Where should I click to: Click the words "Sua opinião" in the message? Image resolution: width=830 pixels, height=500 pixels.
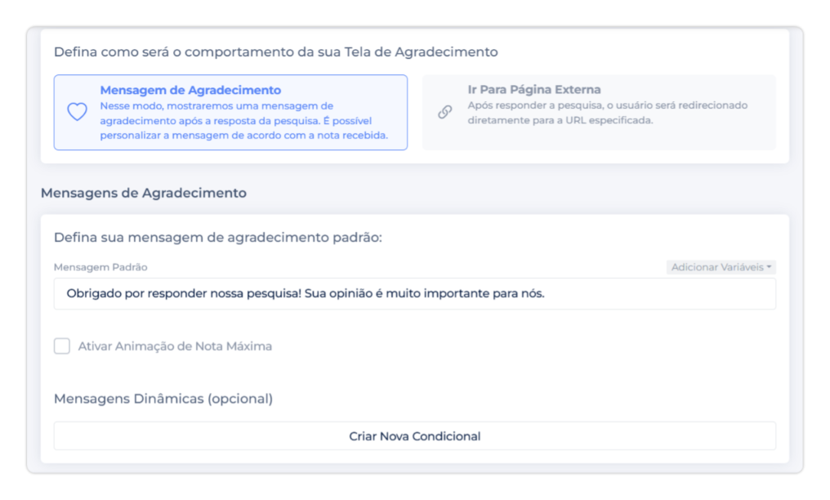click(x=337, y=294)
